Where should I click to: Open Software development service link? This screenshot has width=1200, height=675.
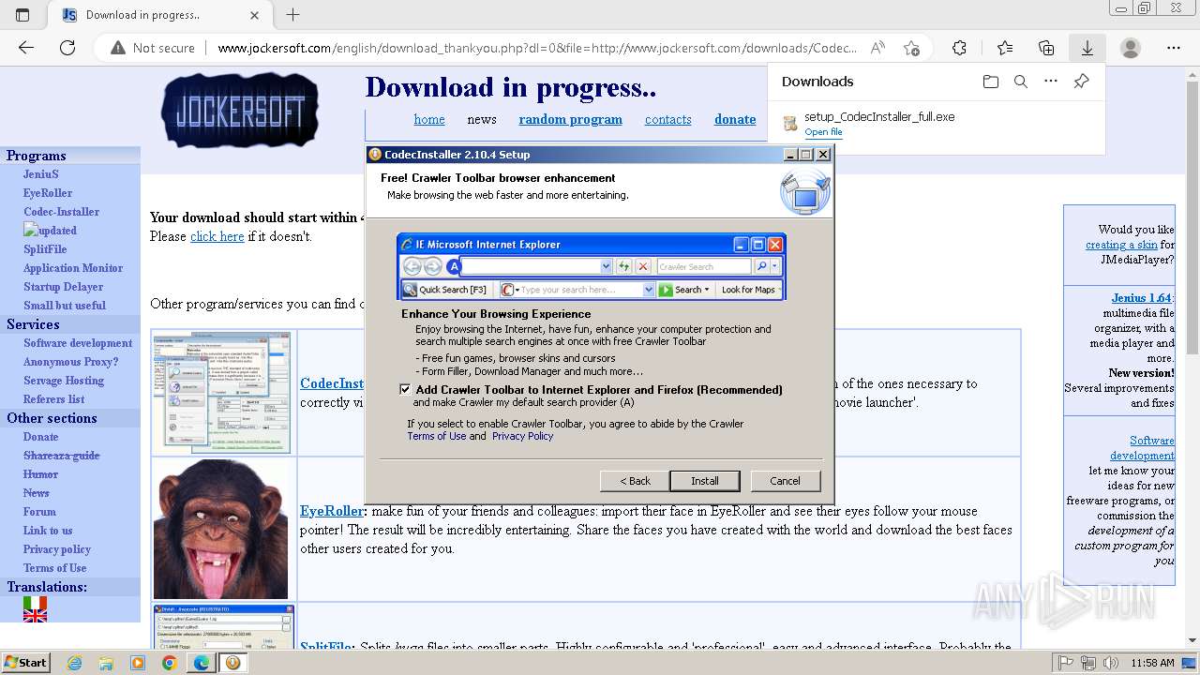pyautogui.click(x=78, y=343)
